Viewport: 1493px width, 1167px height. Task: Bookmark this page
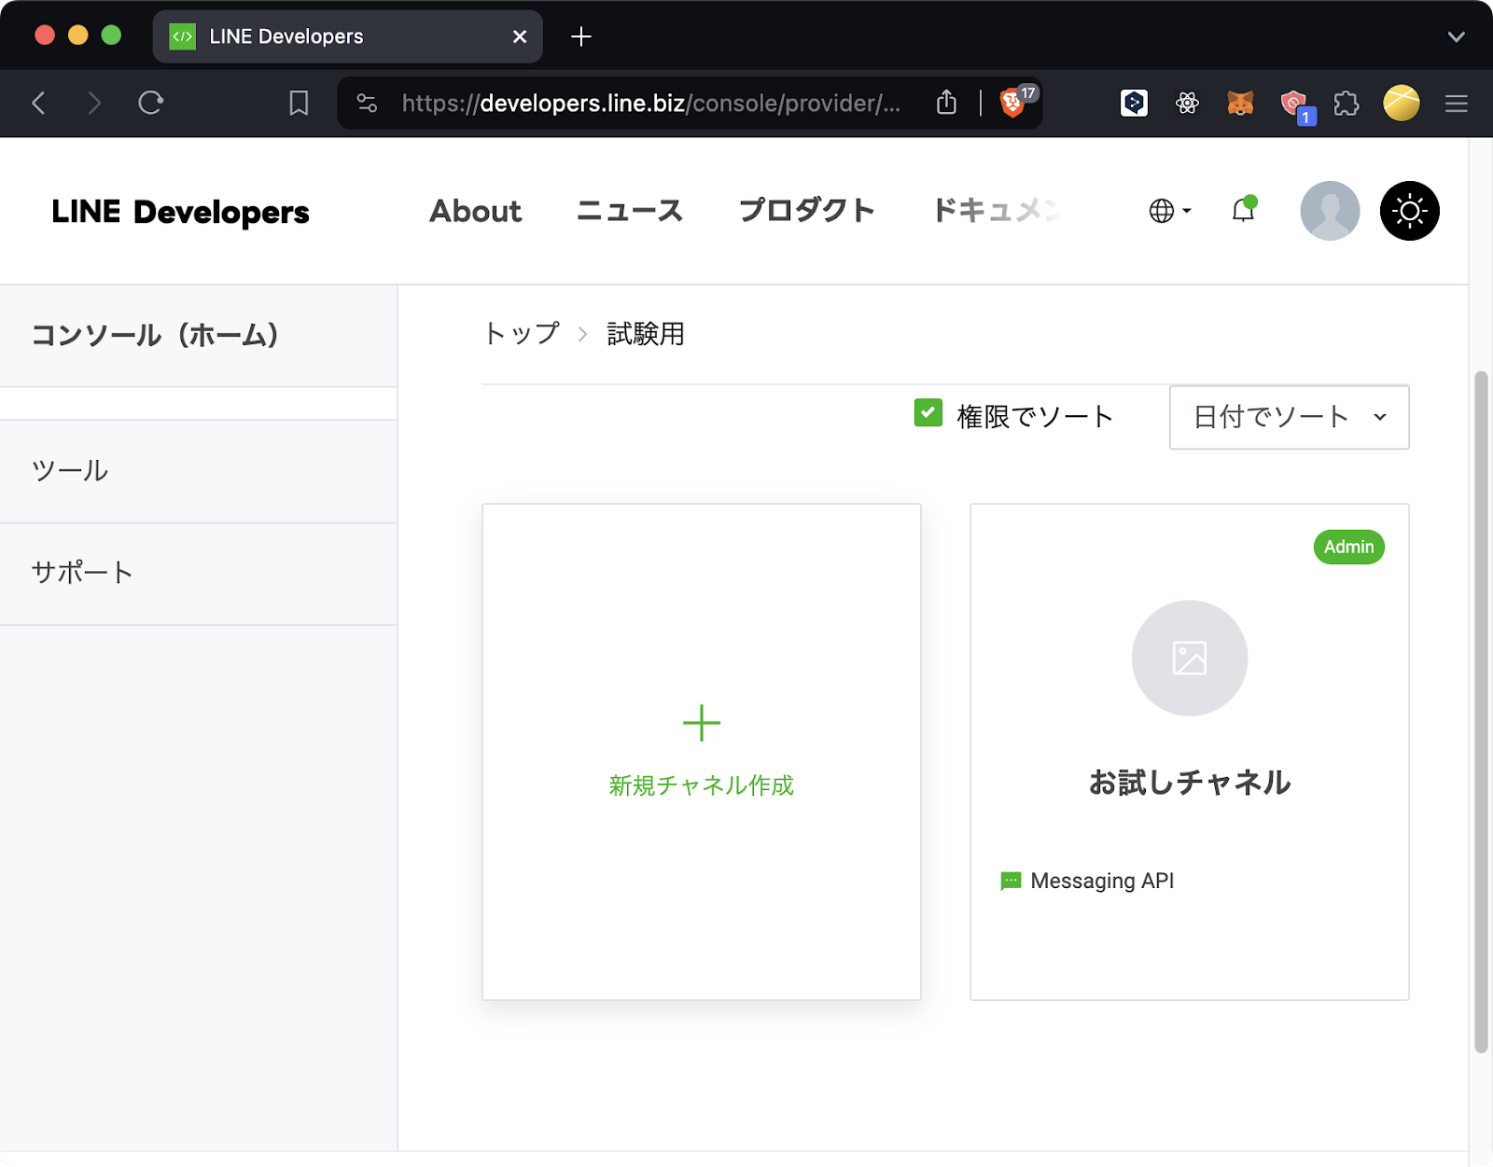(299, 103)
